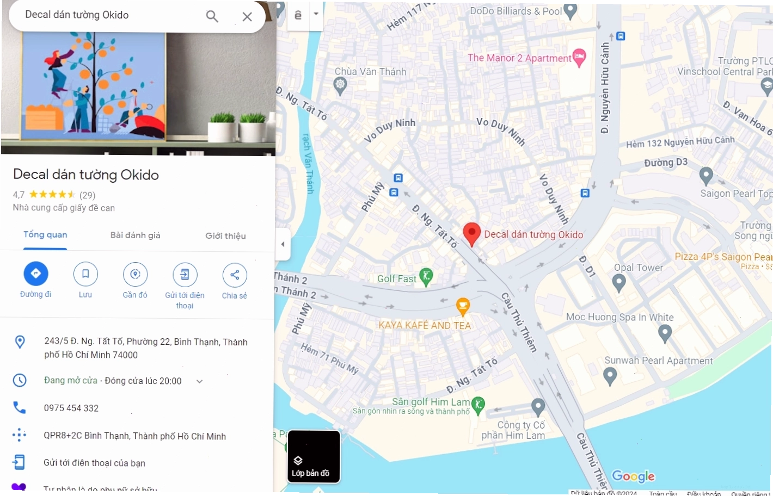Save the place using the Lưu icon
The height and width of the screenshot is (496, 773).
click(85, 274)
